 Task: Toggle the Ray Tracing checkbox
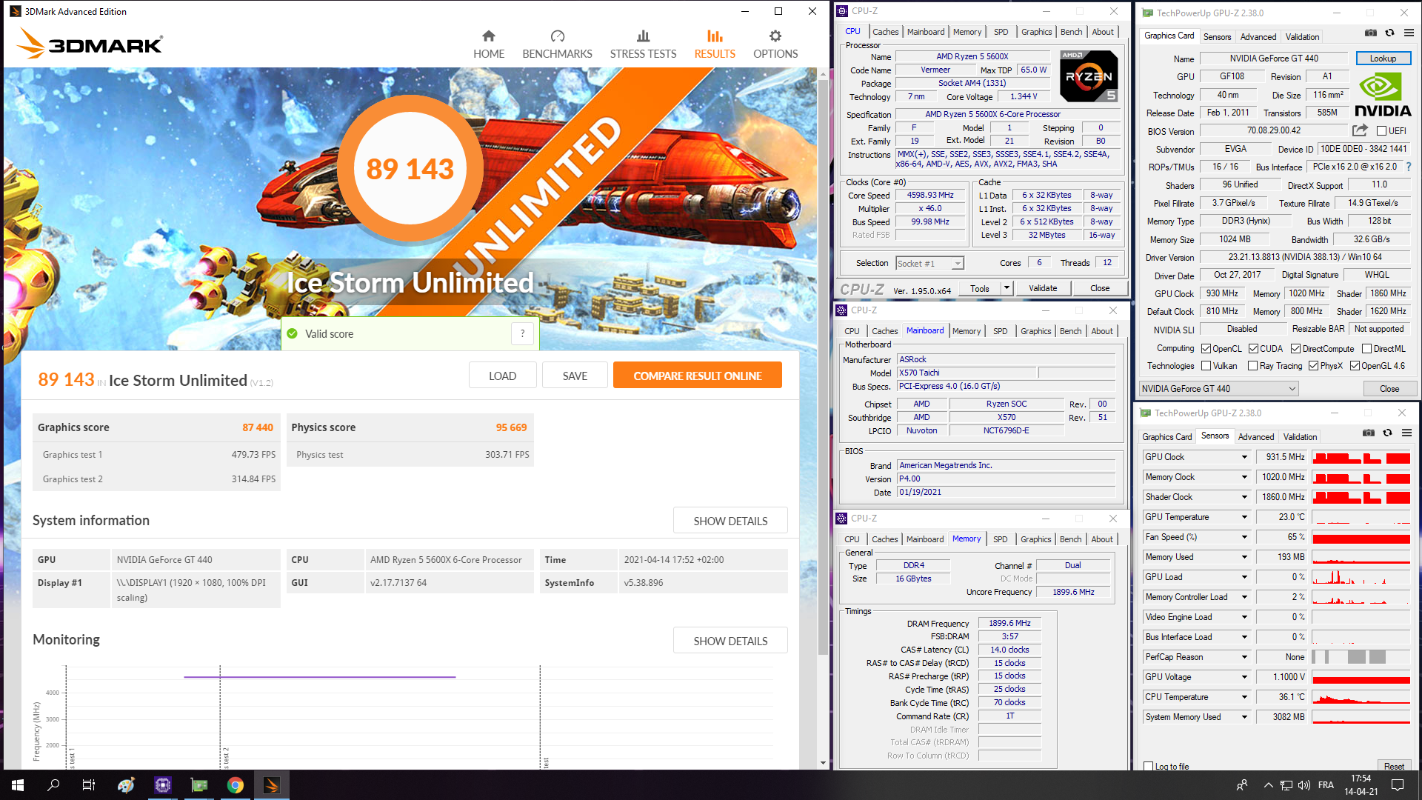(1252, 366)
